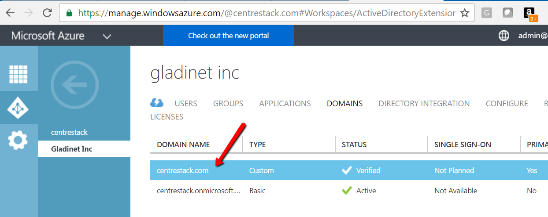Switch to the DOMAINS tab
Viewport: 548px width, 217px height.
(344, 104)
